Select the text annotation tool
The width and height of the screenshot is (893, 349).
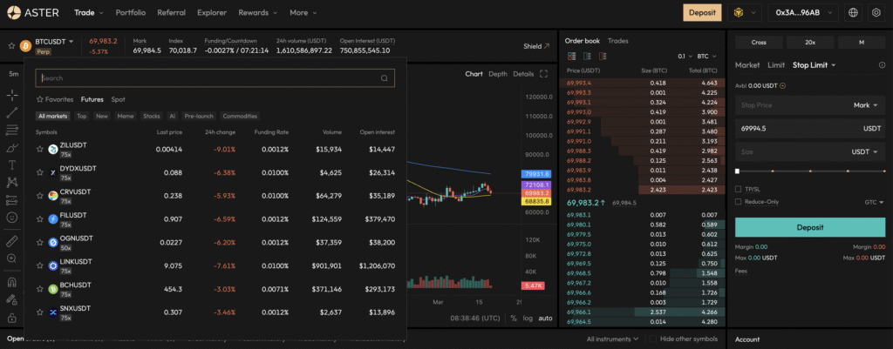pyautogui.click(x=12, y=165)
